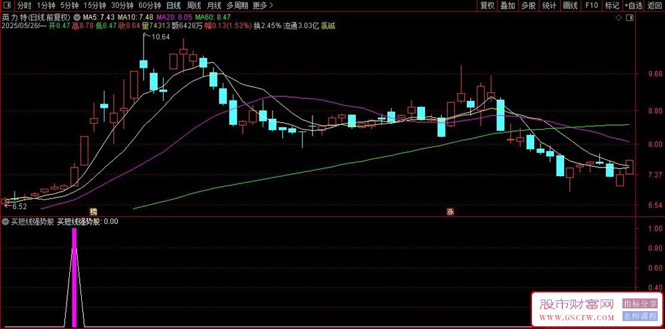This screenshot has width=665, height=329.
Task: Click the MA10: 7.48 label
Action: [x=135, y=18]
